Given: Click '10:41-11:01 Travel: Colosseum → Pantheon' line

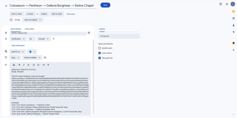Looking at the screenshot, I should click(x=31, y=105).
